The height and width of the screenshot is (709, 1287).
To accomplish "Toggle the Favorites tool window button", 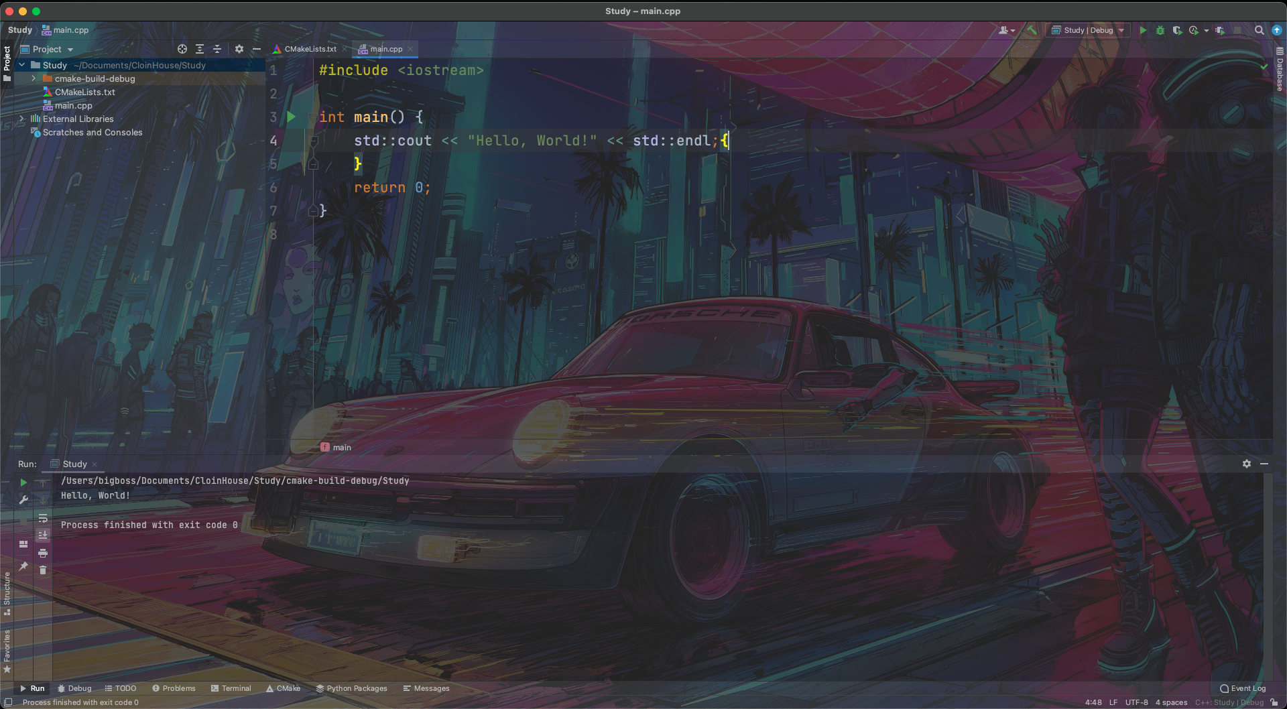I will [7, 651].
